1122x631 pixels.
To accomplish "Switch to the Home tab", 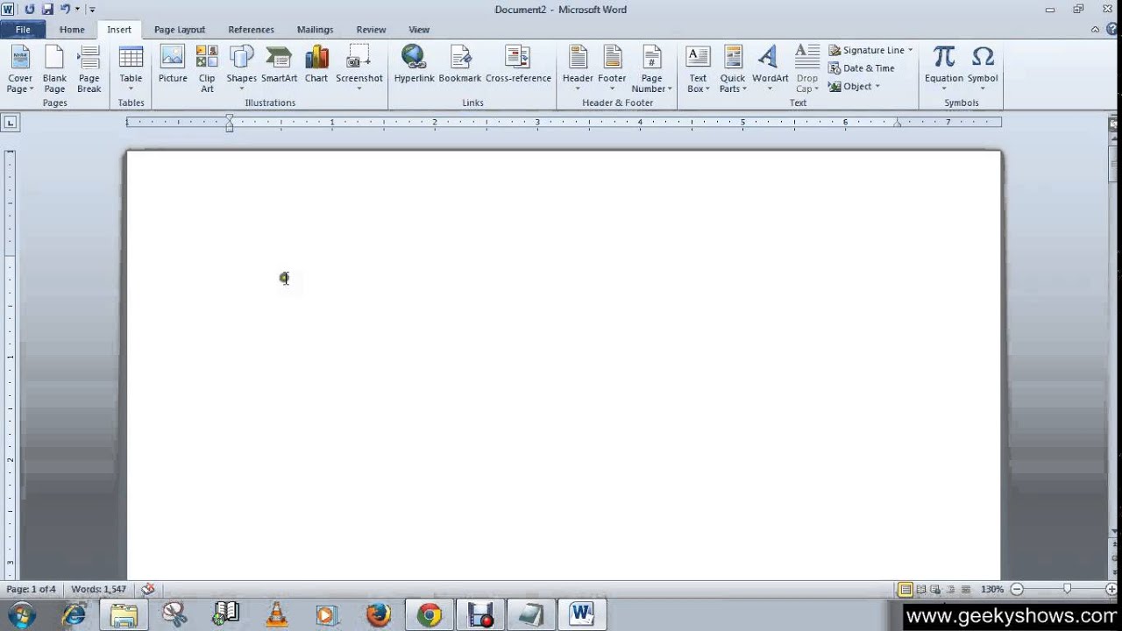I will point(72,30).
